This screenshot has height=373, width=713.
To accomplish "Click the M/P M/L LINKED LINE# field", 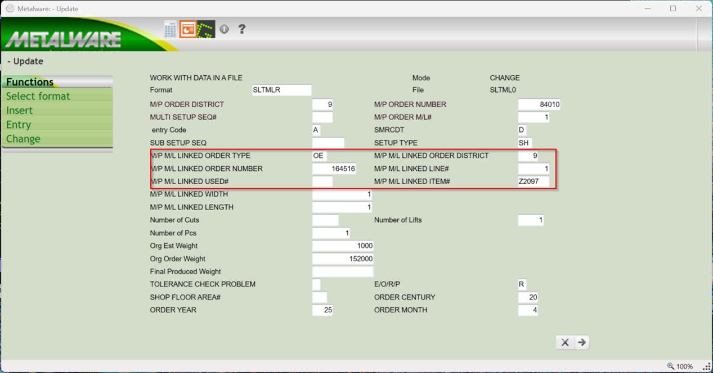I will [533, 169].
